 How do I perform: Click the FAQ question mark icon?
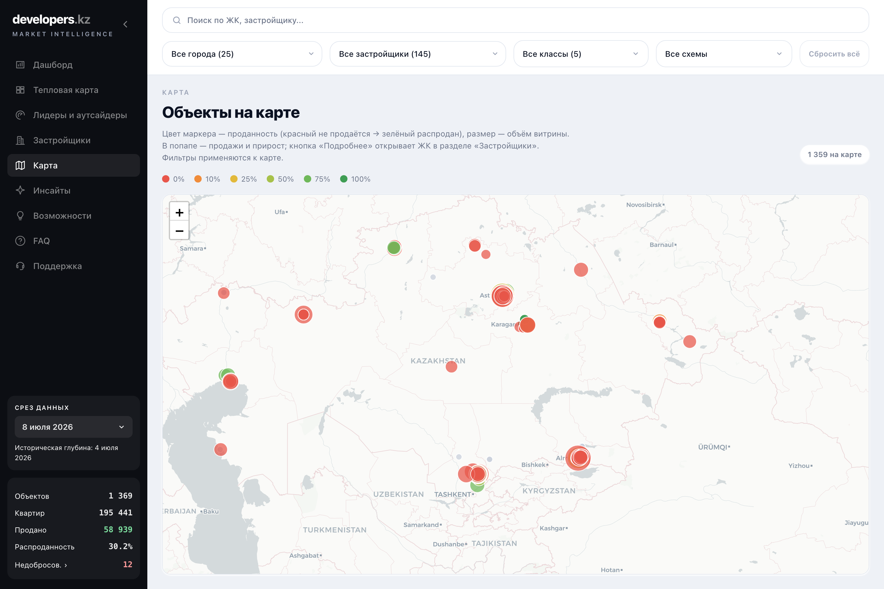point(20,241)
